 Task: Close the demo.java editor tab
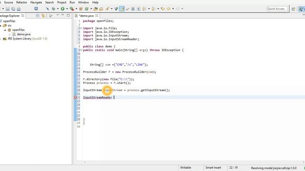click(97, 16)
